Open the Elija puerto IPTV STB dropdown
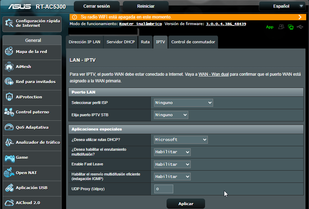This screenshot has height=209, width=309. (171, 115)
